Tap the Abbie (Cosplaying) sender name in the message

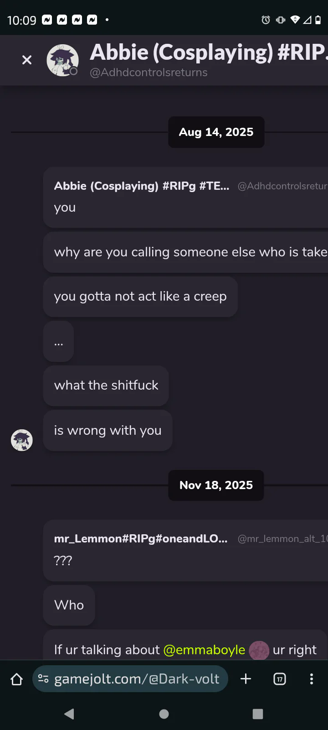click(x=142, y=186)
